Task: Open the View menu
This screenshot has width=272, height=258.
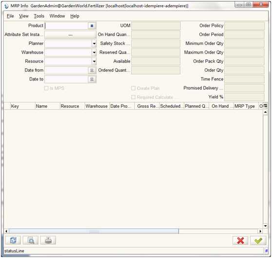Action: pos(24,16)
